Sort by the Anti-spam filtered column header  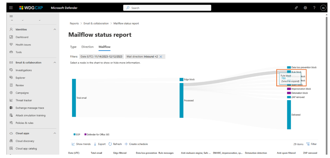click(x=286, y=153)
